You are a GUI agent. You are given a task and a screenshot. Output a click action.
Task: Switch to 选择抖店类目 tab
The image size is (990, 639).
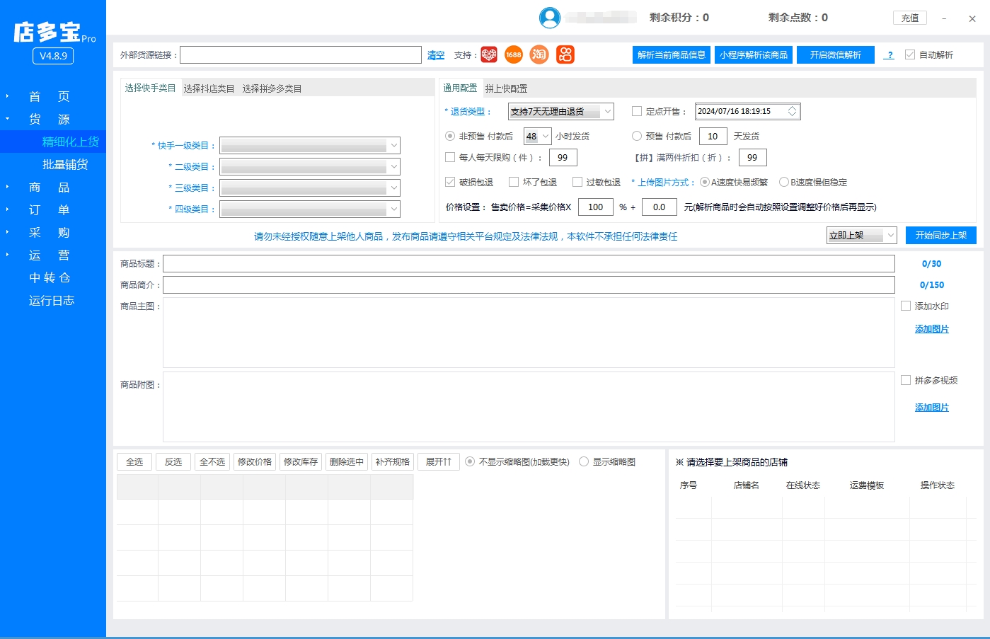(x=209, y=88)
